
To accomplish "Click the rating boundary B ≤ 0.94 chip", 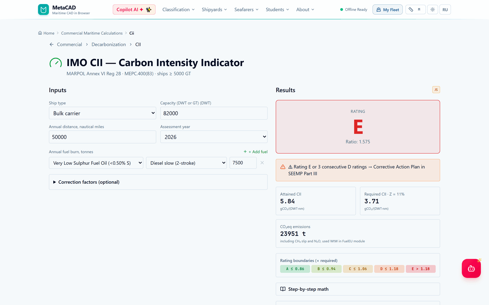I will [x=326, y=269].
